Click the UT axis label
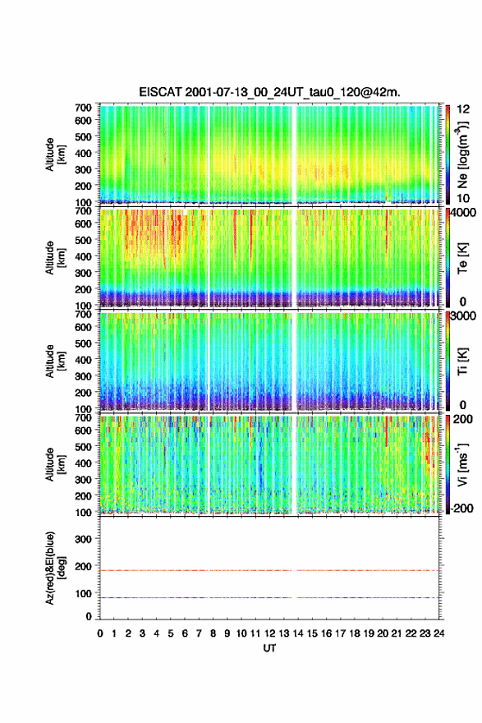 (x=269, y=648)
